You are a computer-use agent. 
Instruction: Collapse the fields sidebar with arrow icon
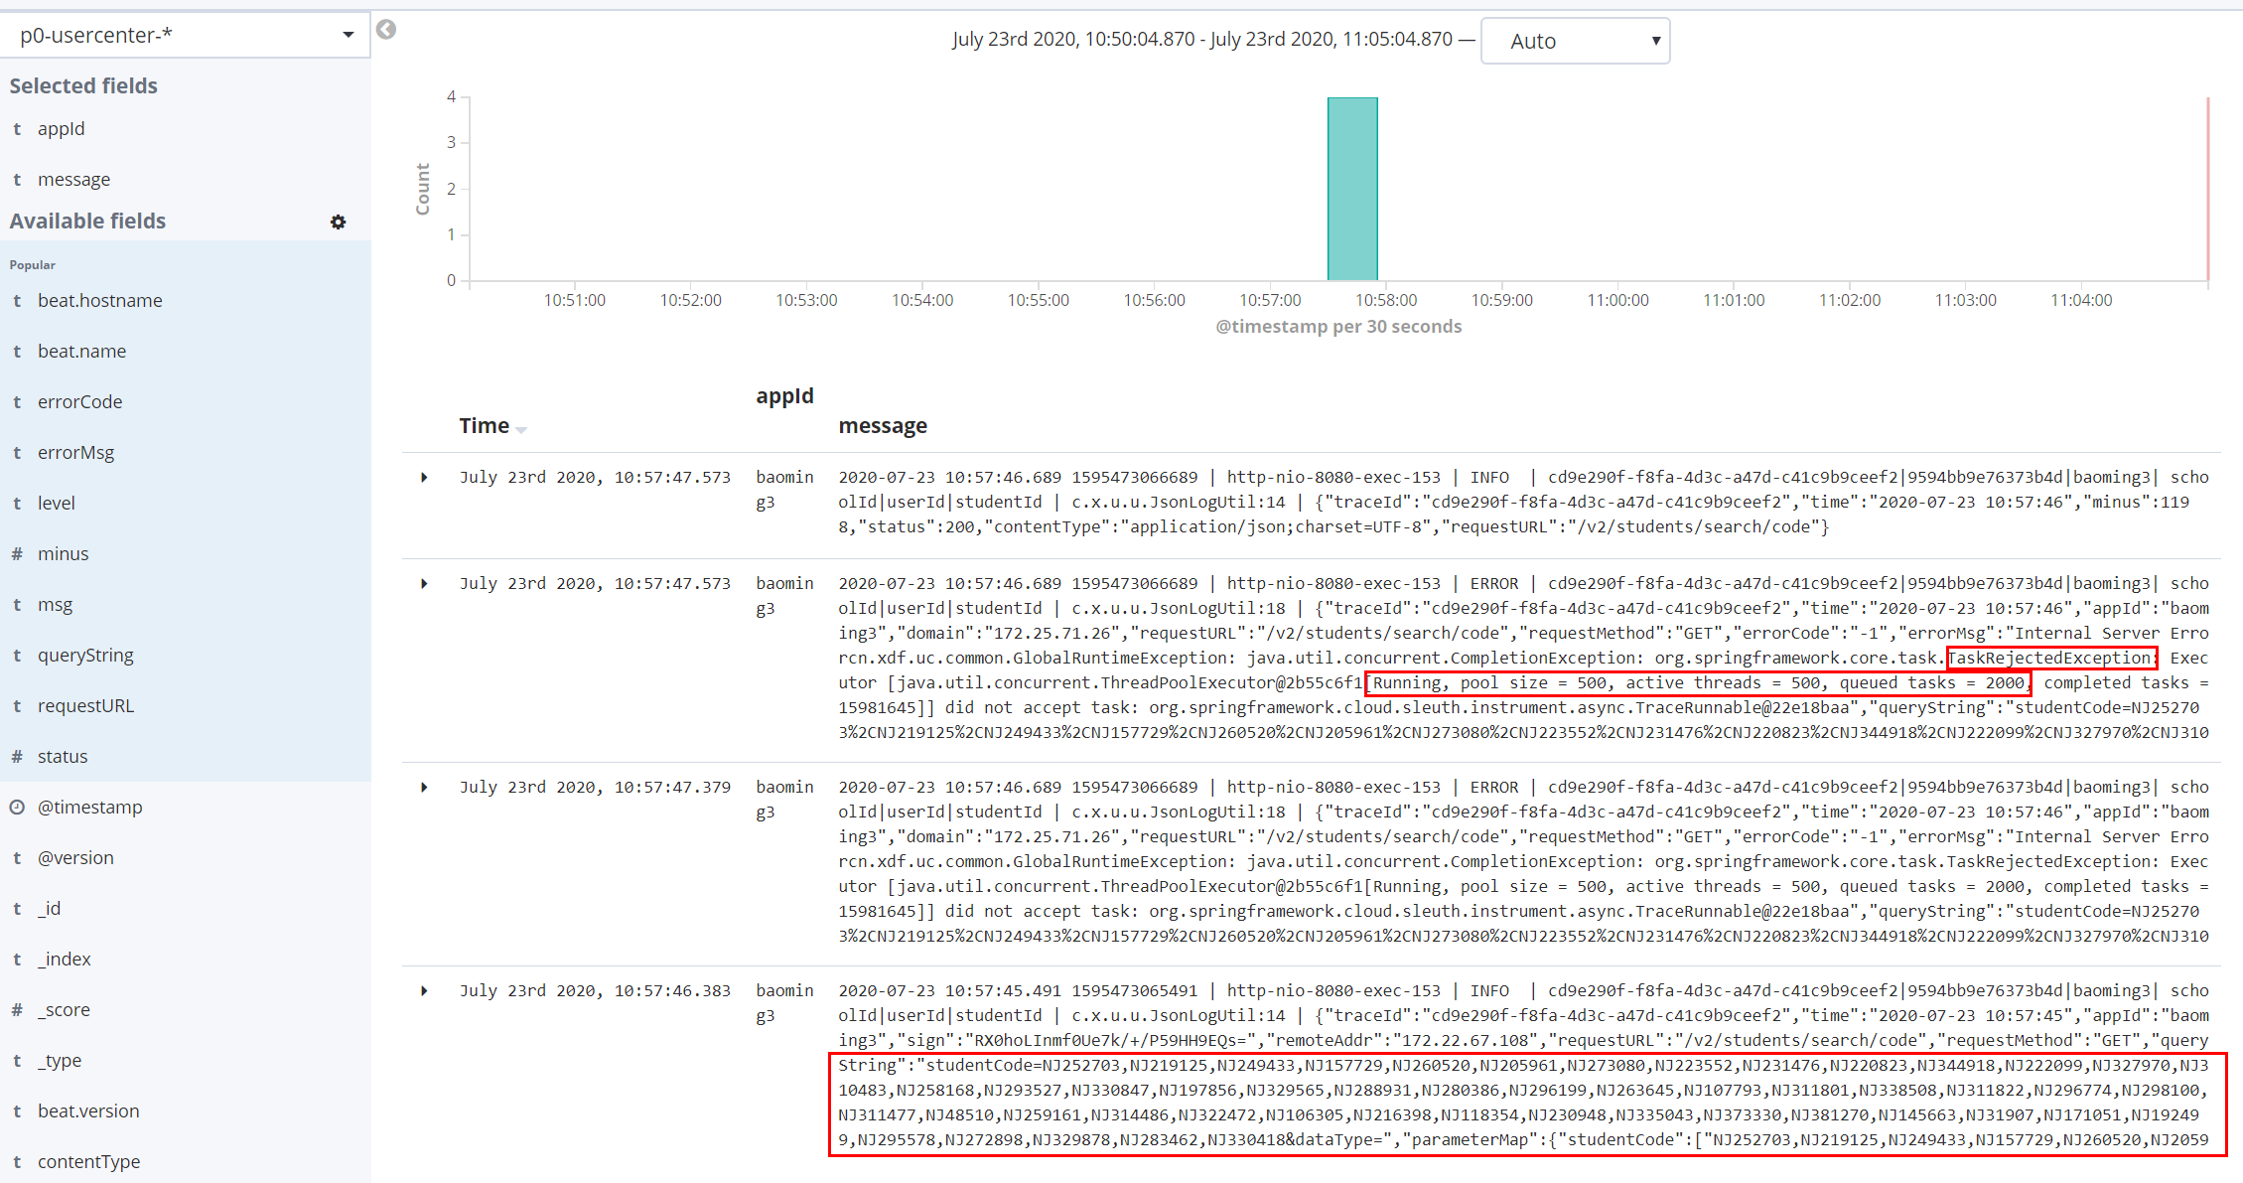[386, 30]
